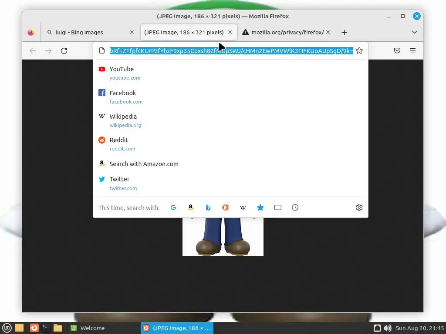Close the mozilla.org privacy tab
This screenshot has height=334, width=446.
pyautogui.click(x=328, y=32)
